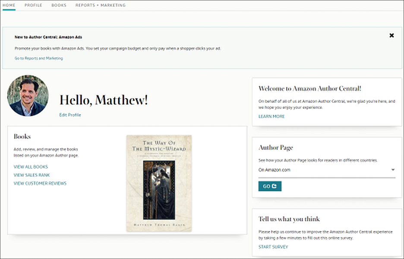The height and width of the screenshot is (259, 404).
Task: Switch to the PROFILE tab
Action: pyautogui.click(x=33, y=6)
